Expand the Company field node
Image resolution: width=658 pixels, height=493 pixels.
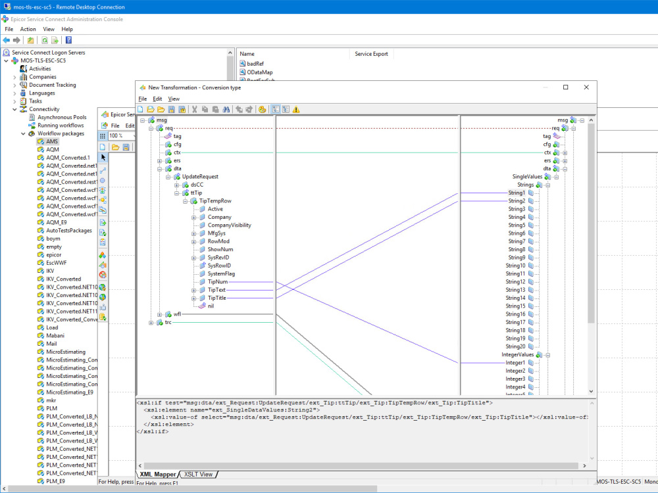click(x=194, y=218)
